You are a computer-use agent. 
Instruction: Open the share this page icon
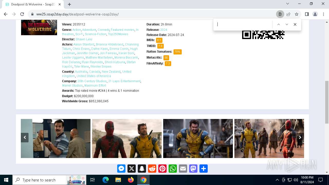(288, 14)
